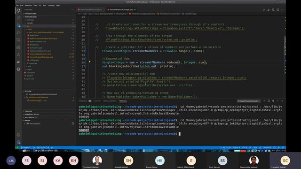Open the Help menu
Viewport: 301px width, 169px height.
pos(58,6)
